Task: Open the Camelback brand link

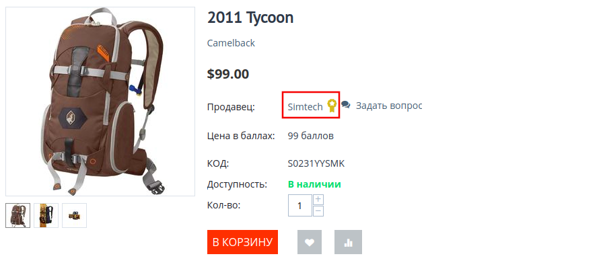Action: click(x=231, y=43)
